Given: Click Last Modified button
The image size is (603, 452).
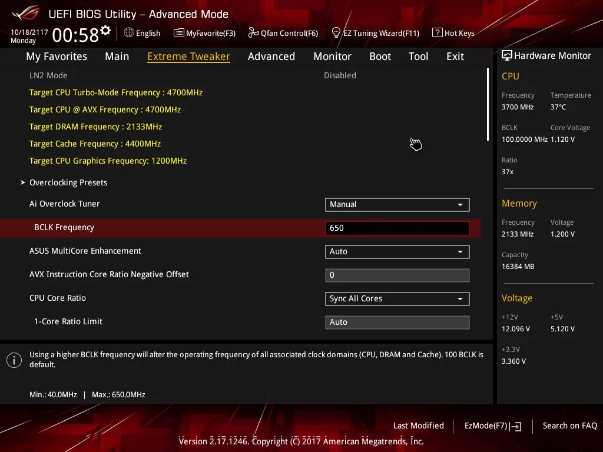Looking at the screenshot, I should coord(419,426).
